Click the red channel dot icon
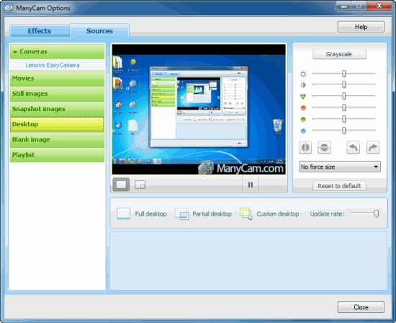 click(x=303, y=108)
